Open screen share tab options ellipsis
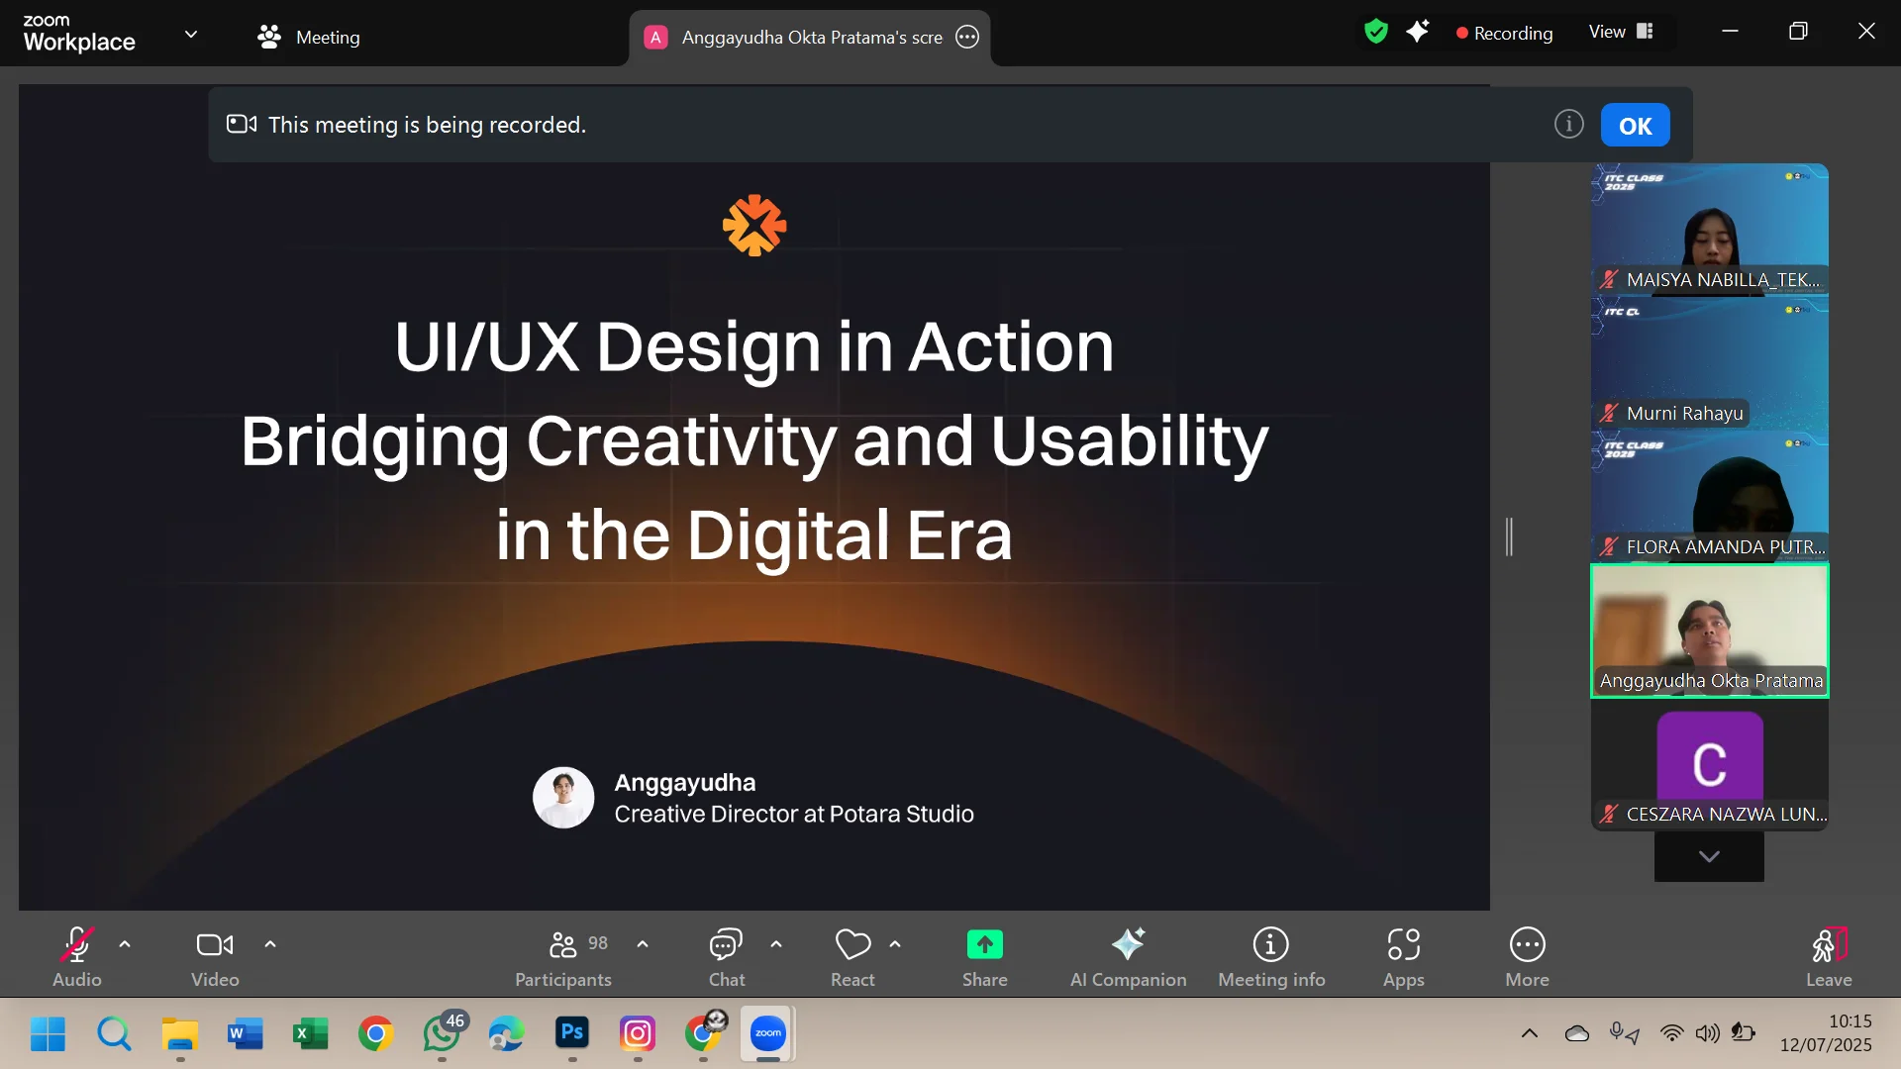The image size is (1901, 1069). (x=967, y=38)
